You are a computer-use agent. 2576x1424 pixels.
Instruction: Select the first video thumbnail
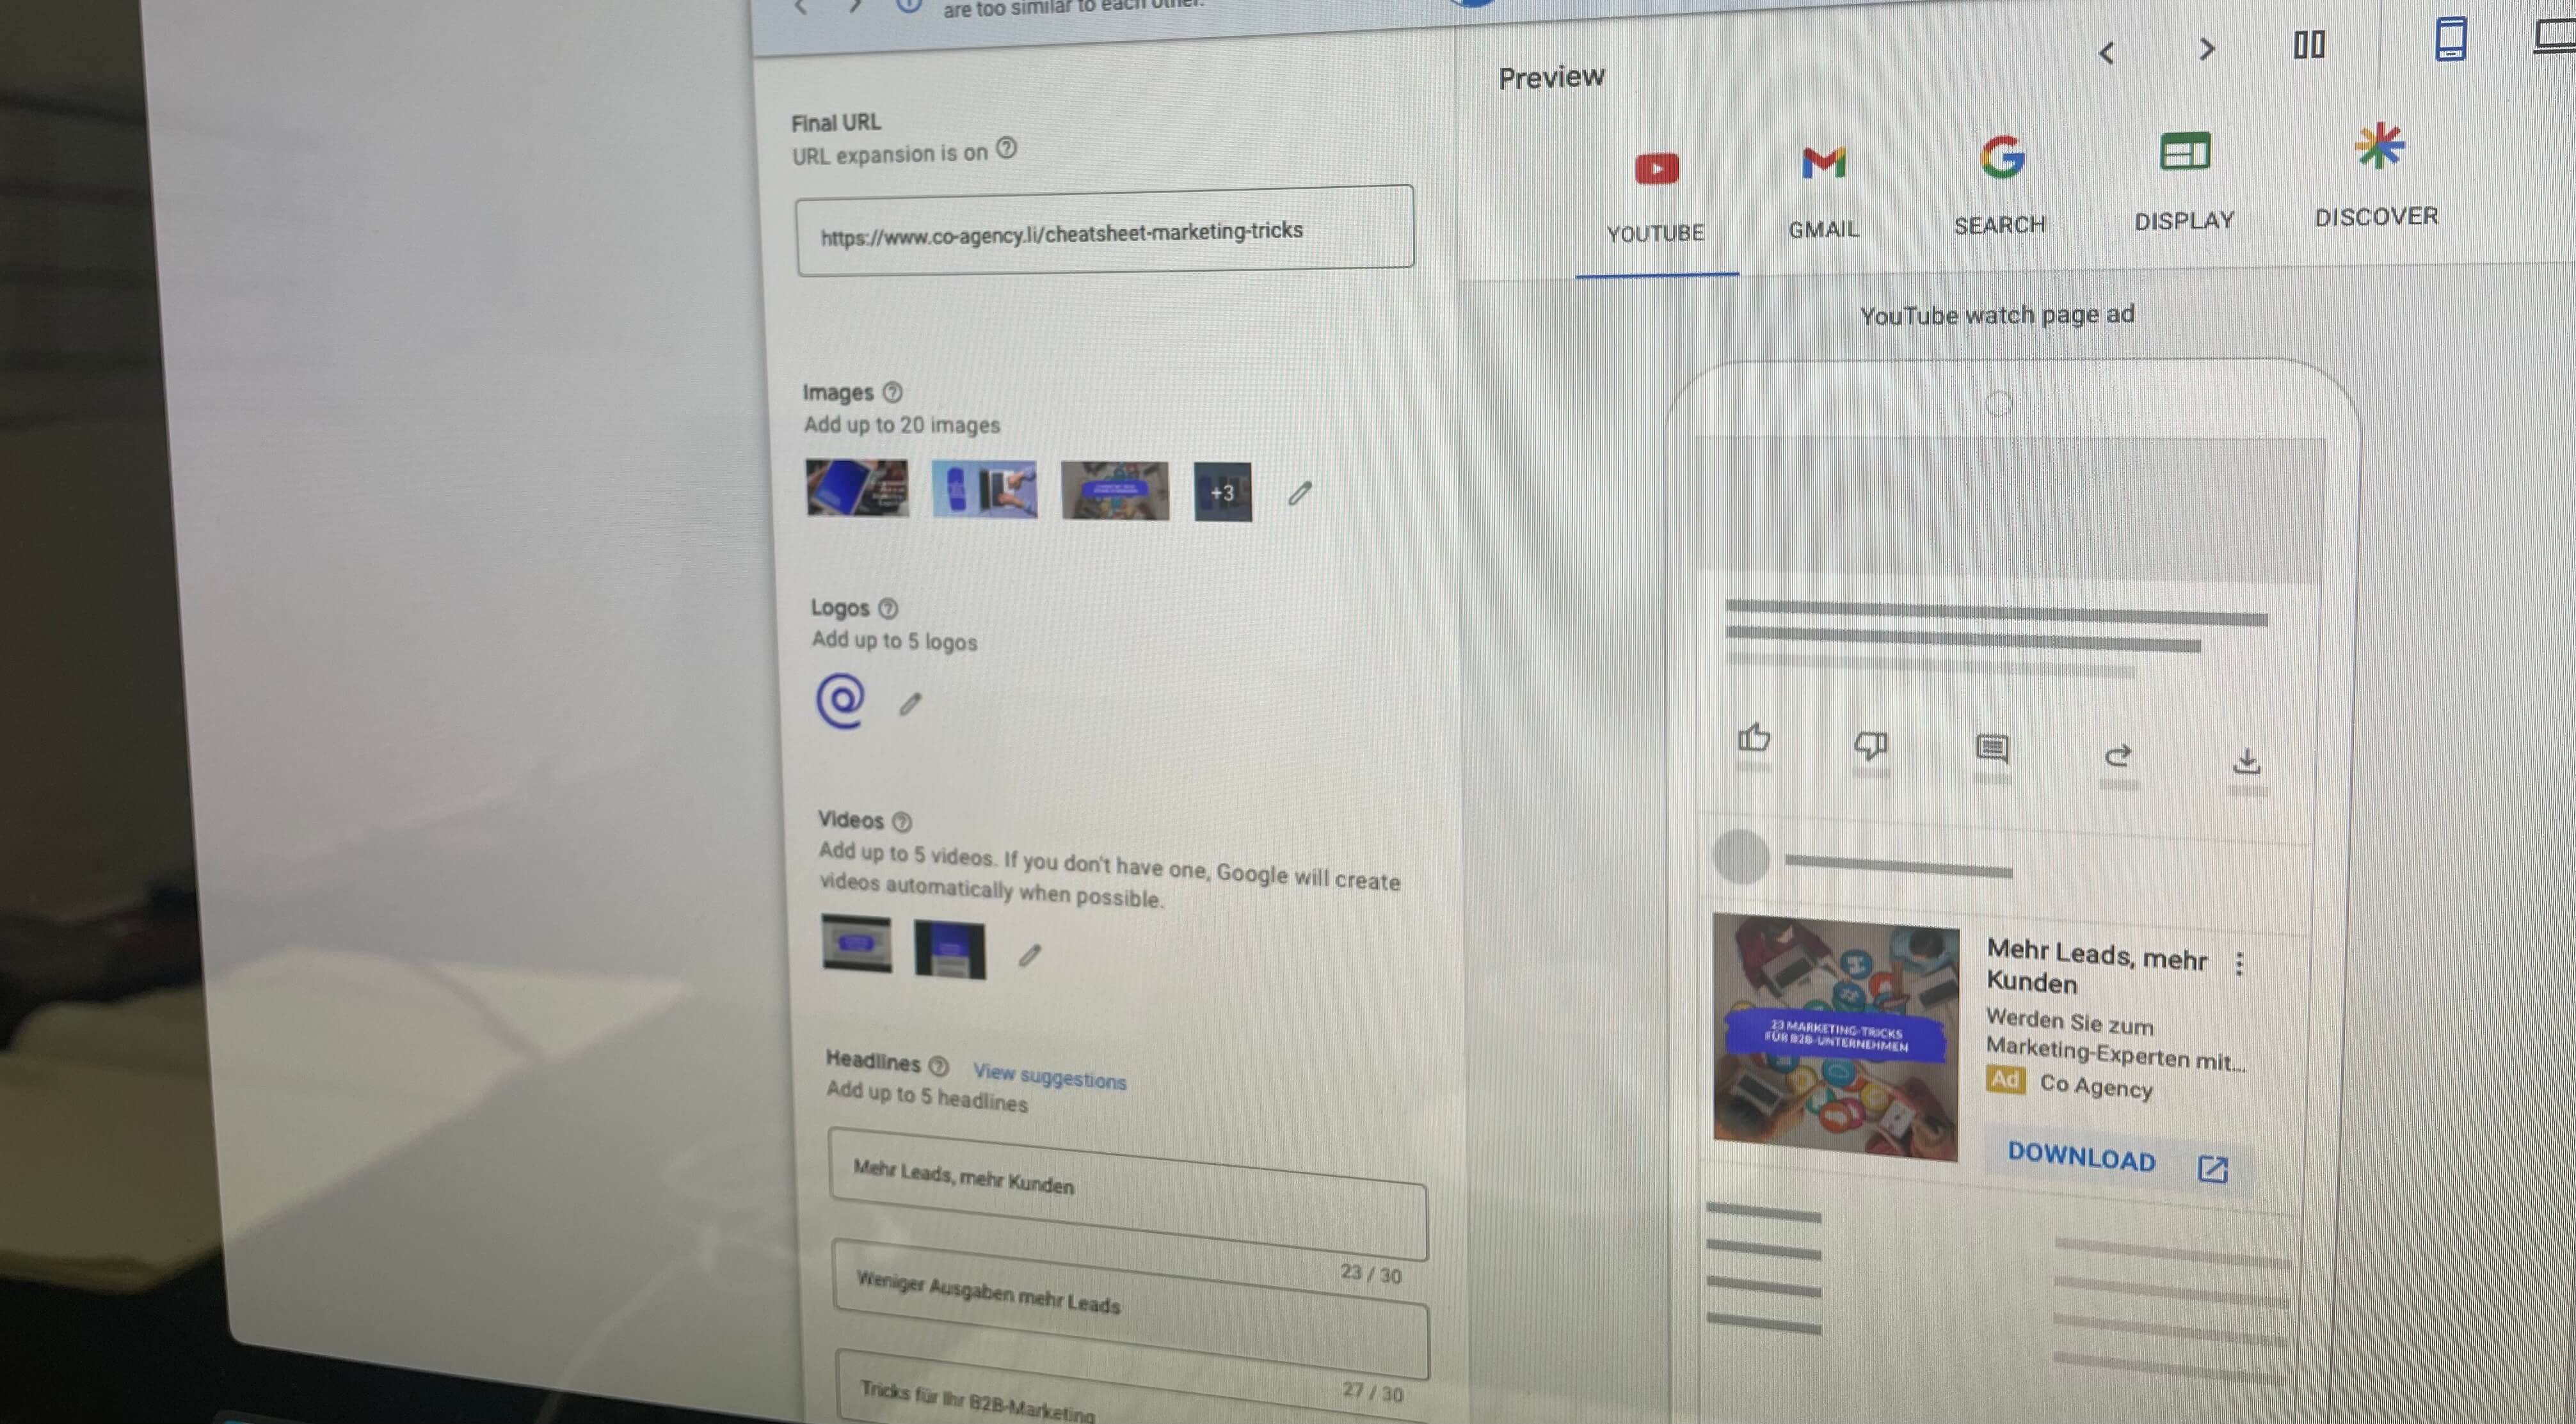(x=857, y=944)
